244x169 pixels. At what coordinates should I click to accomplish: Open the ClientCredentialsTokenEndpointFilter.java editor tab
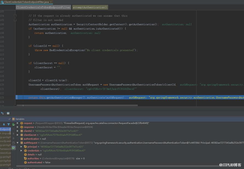(x=26, y=2)
